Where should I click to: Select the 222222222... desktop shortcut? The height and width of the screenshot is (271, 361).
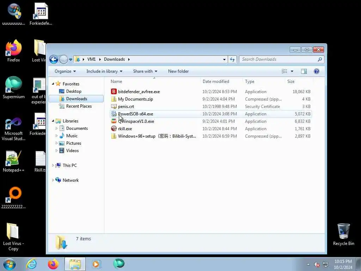click(x=14, y=198)
